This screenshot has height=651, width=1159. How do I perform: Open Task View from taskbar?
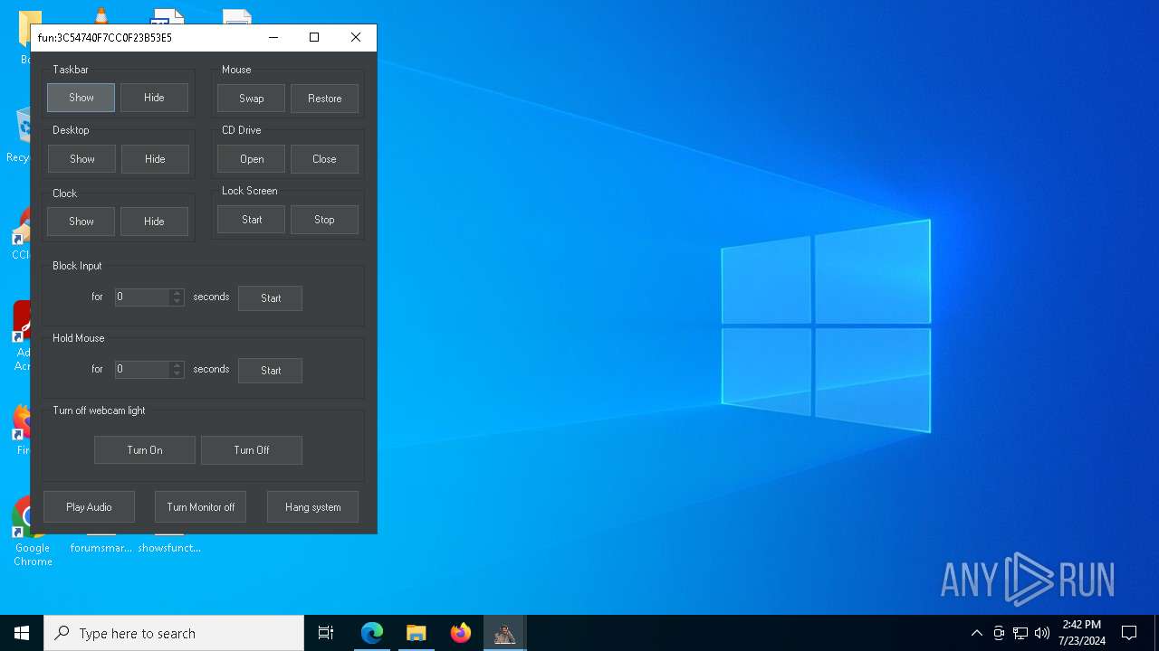(326, 633)
